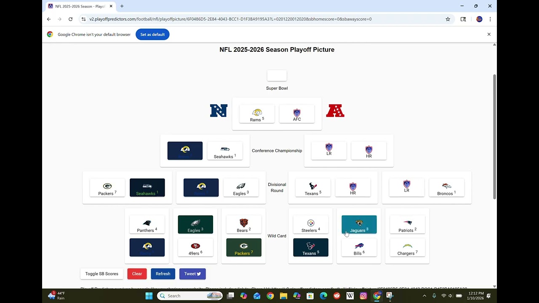Select the Steelers Wild Card team
Image resolution: width=539 pixels, height=303 pixels.
(x=311, y=225)
